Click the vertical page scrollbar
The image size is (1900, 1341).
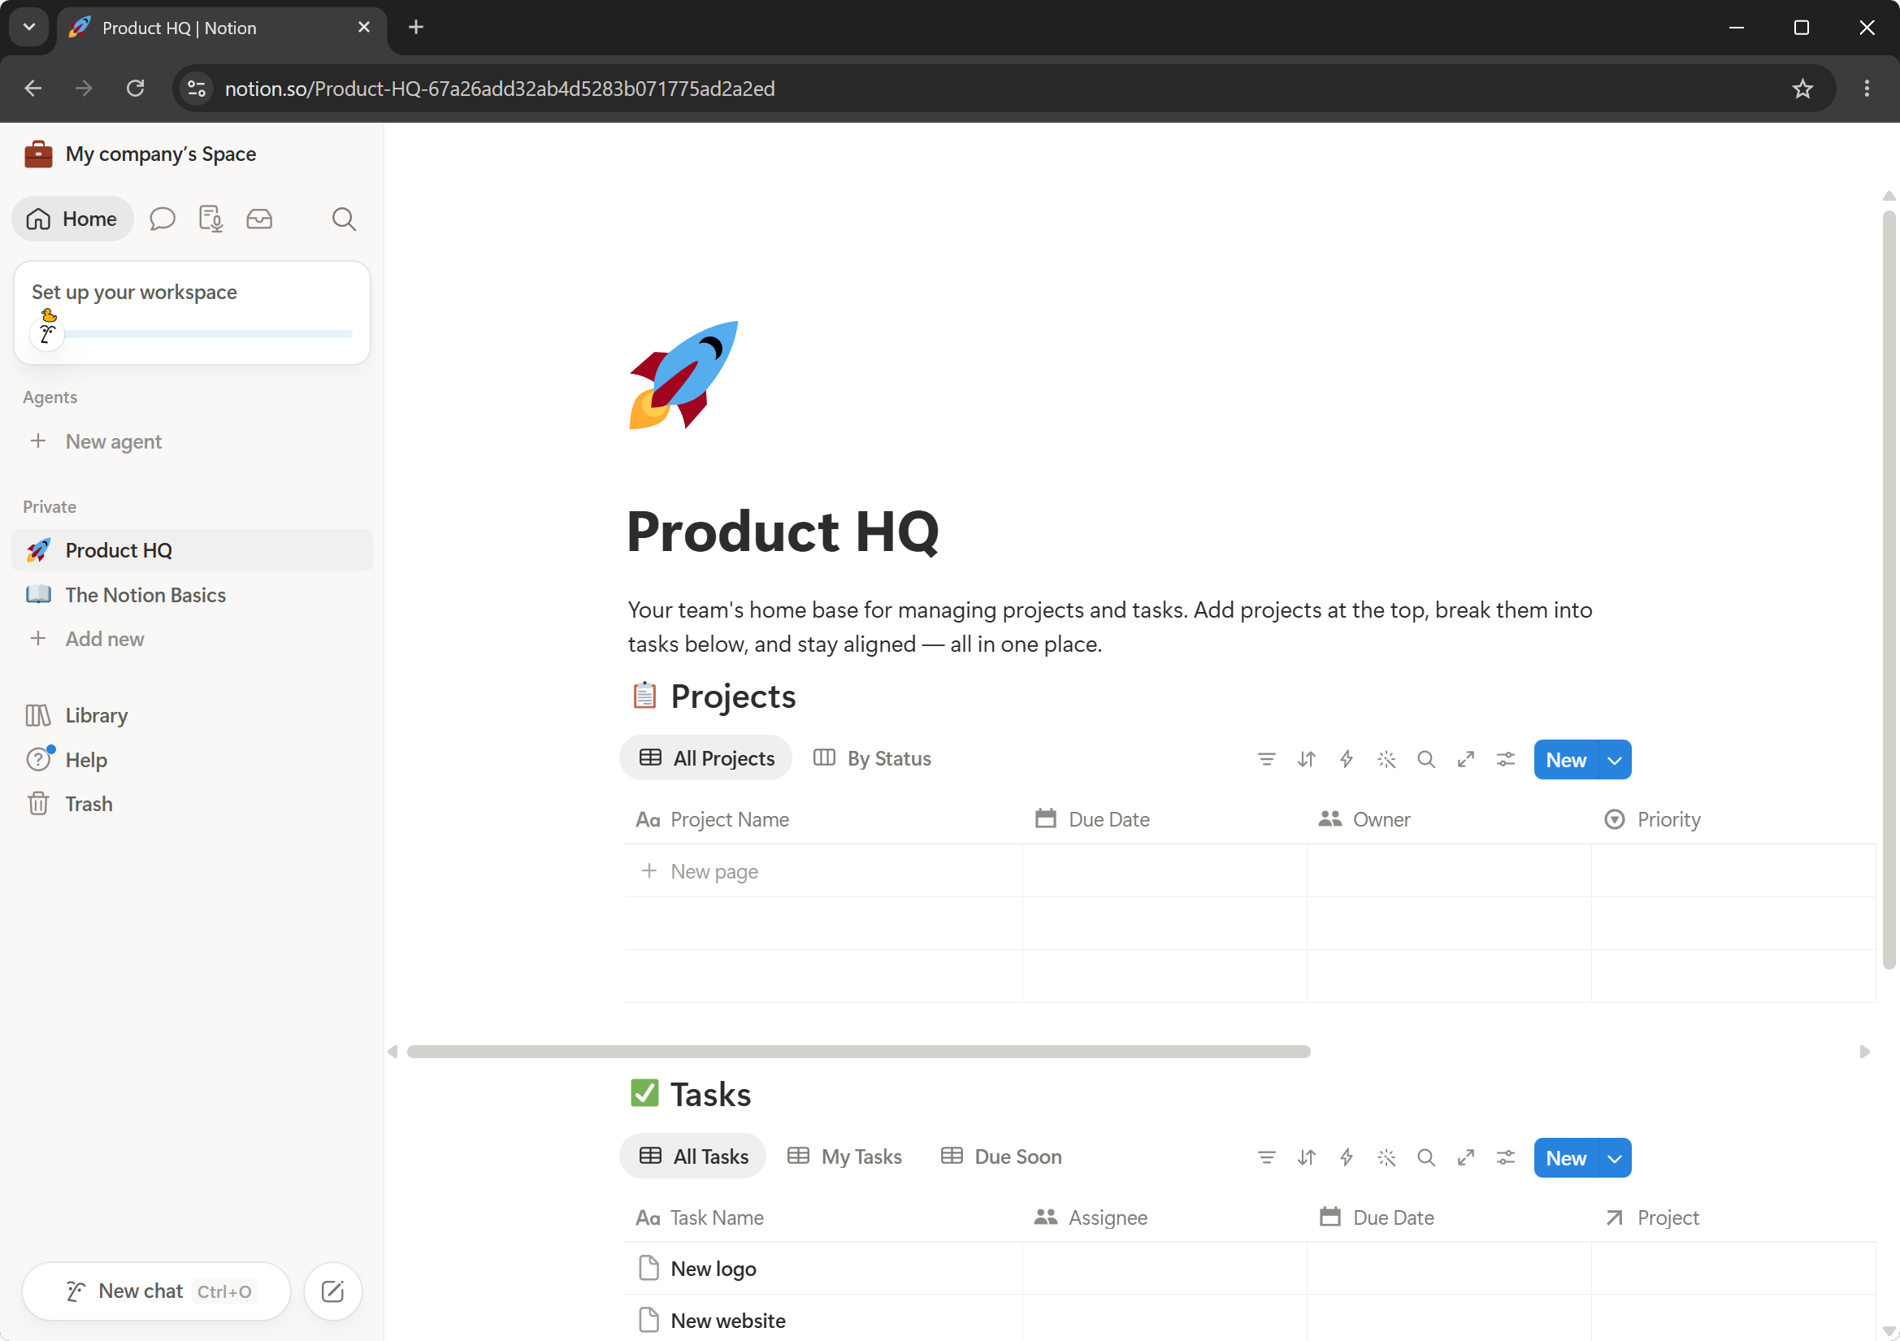(1889, 589)
